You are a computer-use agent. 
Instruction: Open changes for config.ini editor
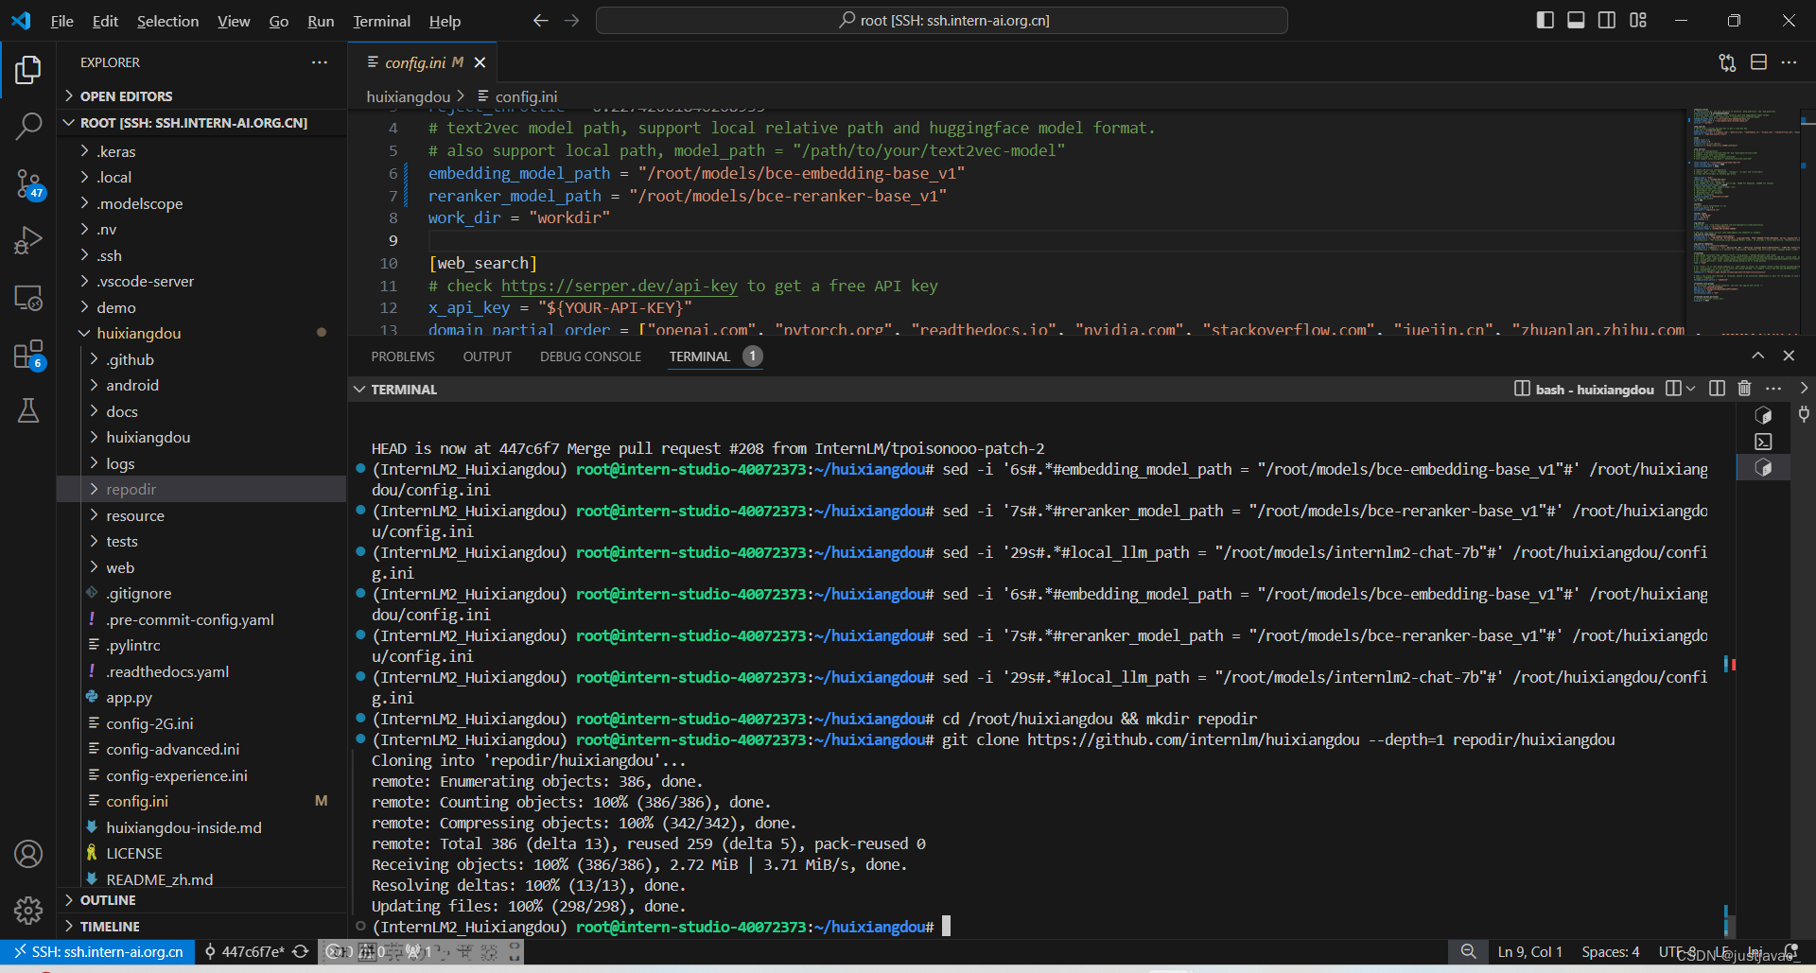[x=1727, y=62]
